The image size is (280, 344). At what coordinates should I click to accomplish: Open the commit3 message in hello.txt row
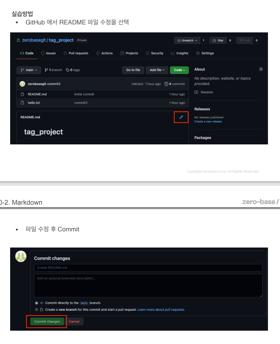click(81, 103)
